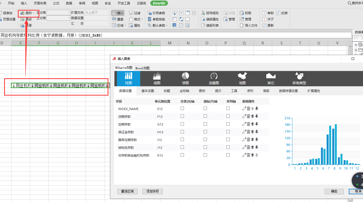Viewport: 363px width, 202px height.
Task: Open the 扩展属性 tab
Action: point(314,91)
